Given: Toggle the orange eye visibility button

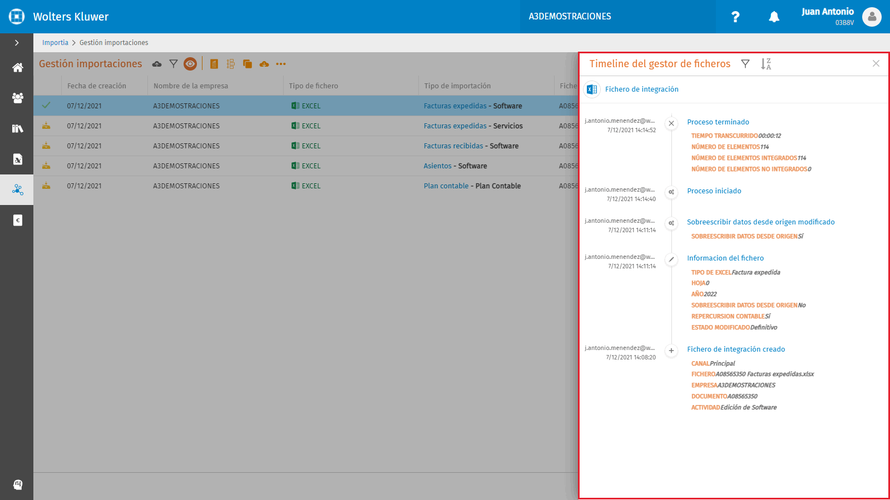Looking at the screenshot, I should 190,64.
